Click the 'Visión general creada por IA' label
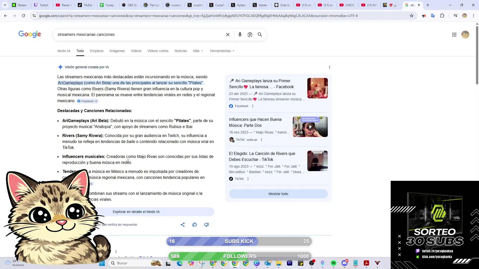The image size is (479, 269). coord(87,67)
